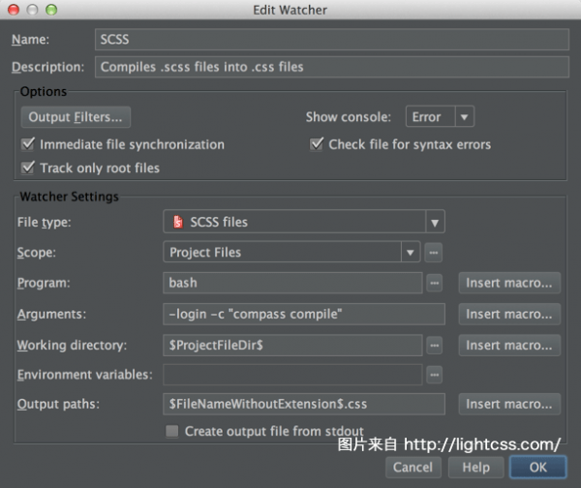This screenshot has height=488, width=581.
Task: Click Insert macro for Output paths
Action: [509, 404]
